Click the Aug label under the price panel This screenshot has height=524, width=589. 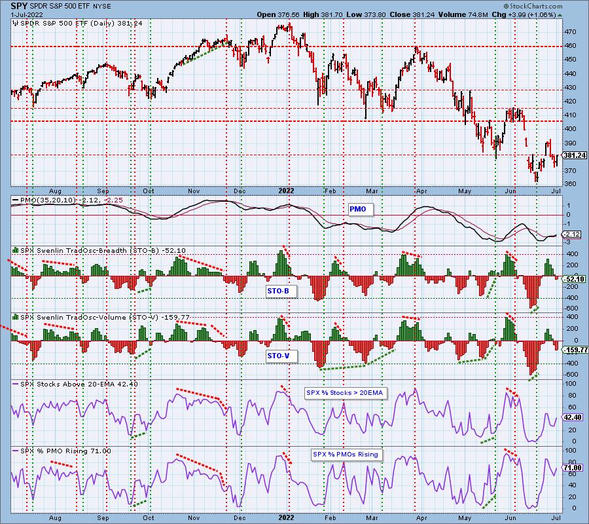point(55,191)
